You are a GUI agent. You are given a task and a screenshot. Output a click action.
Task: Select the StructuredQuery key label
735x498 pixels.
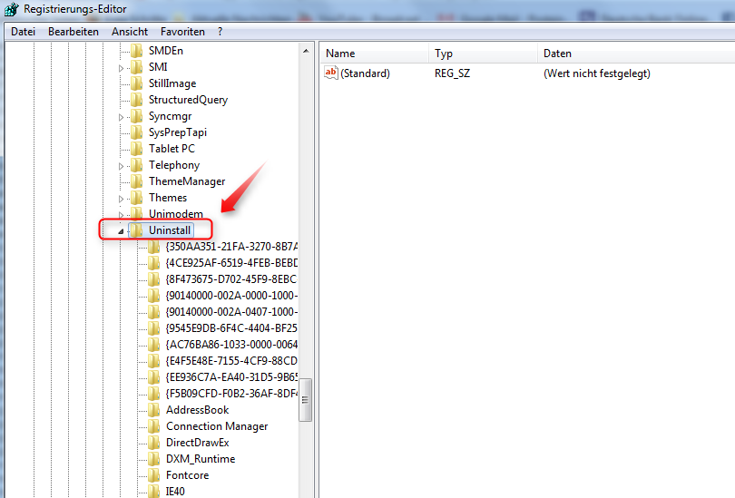coord(188,100)
